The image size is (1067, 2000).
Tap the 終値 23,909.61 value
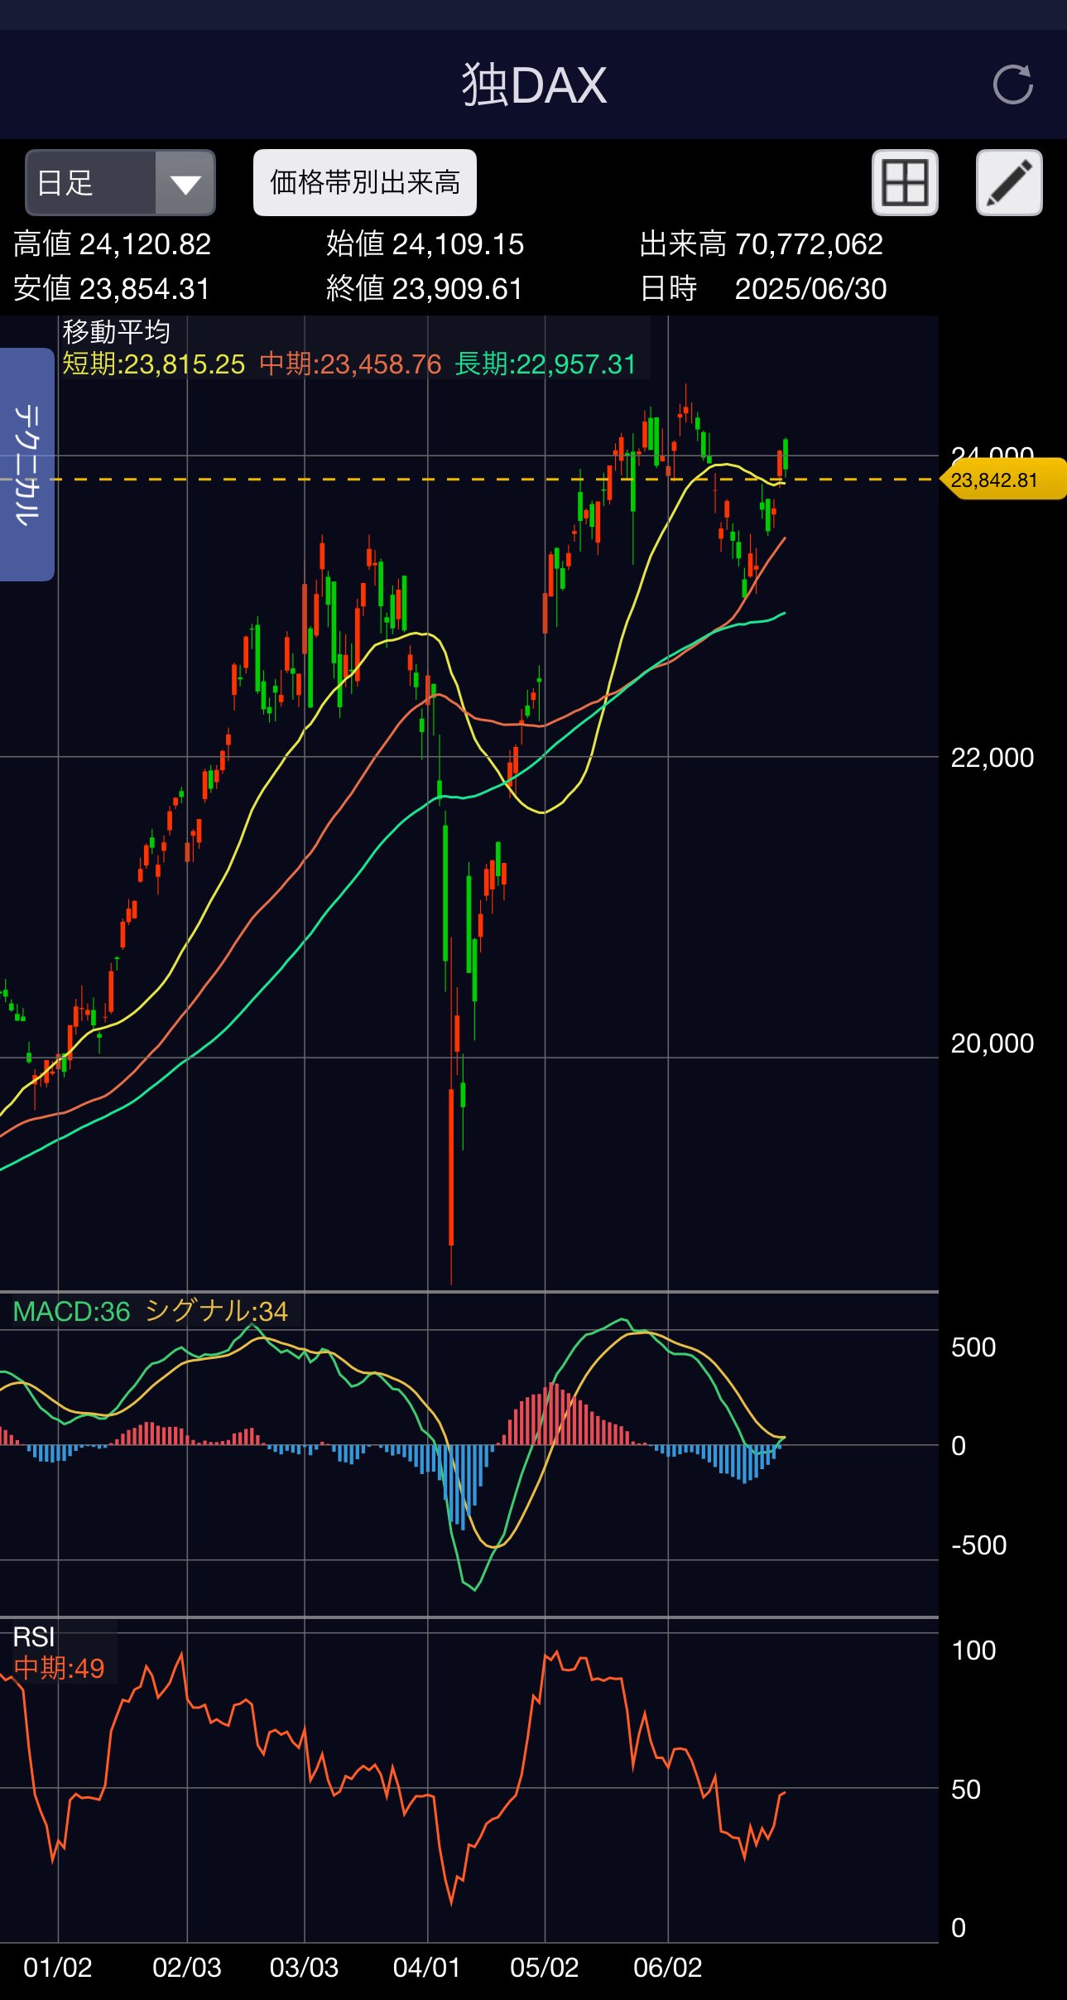(425, 289)
